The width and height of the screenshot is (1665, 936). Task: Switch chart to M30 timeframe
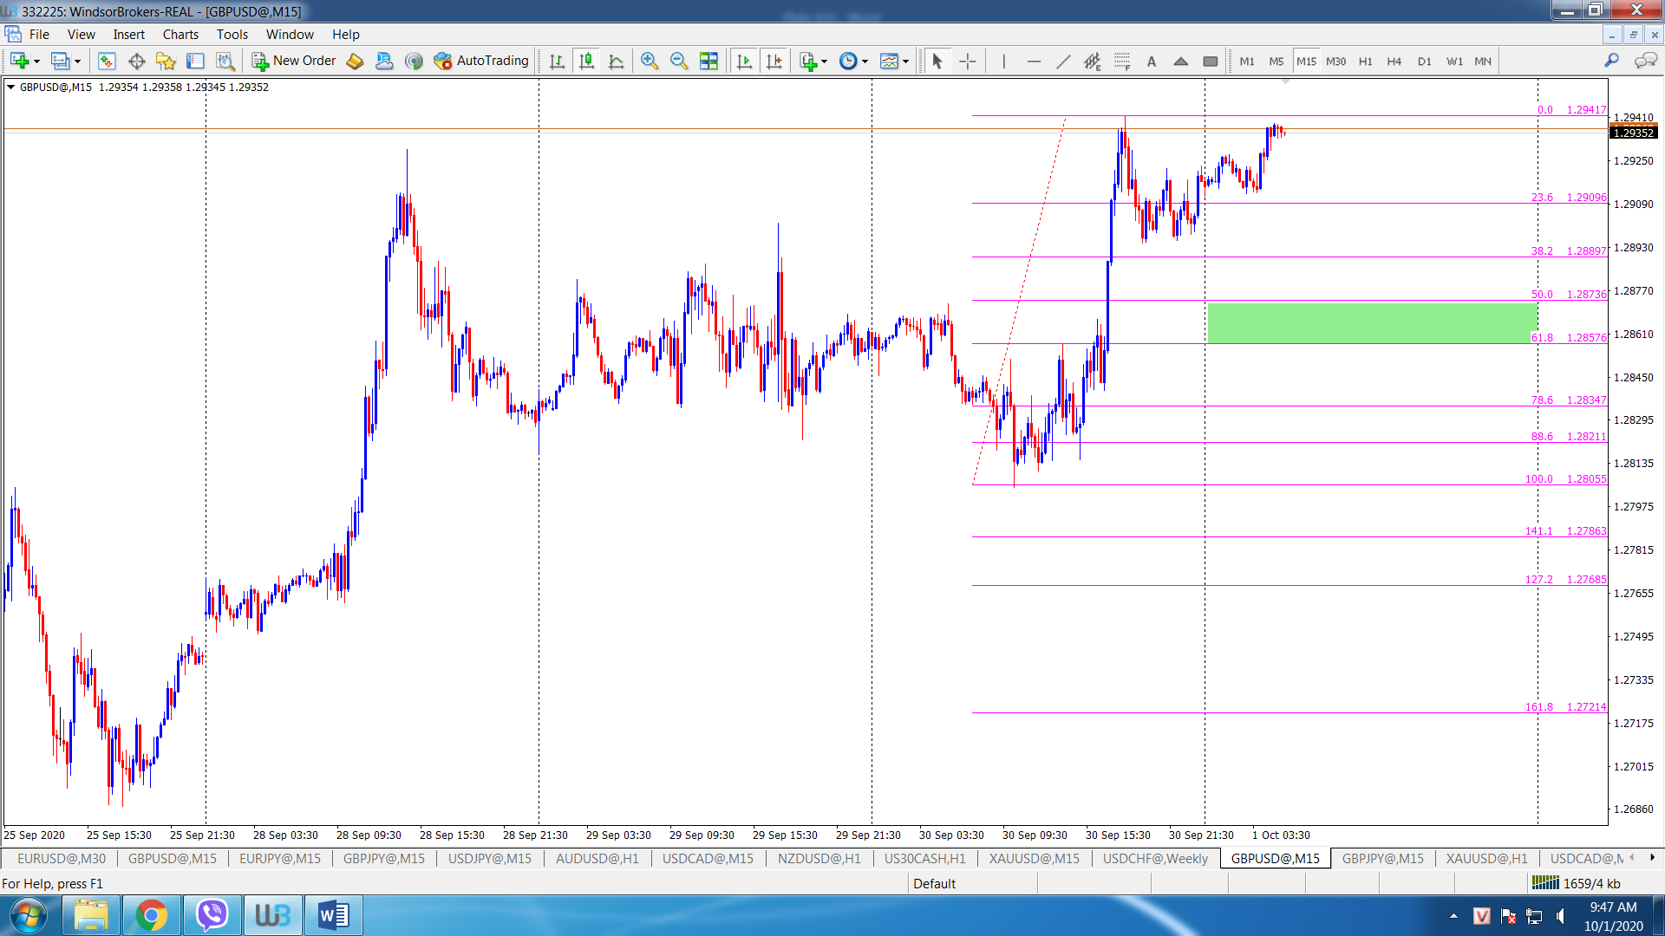(x=1336, y=62)
